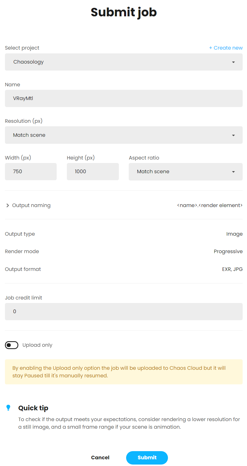Open the Aspect ratio dropdown

click(x=185, y=171)
